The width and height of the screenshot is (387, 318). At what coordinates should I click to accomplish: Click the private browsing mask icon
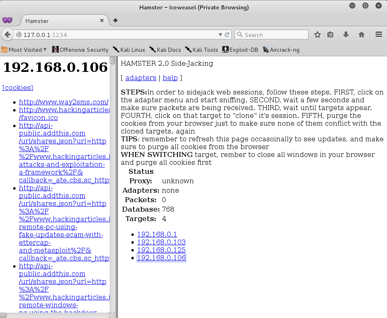click(x=7, y=20)
